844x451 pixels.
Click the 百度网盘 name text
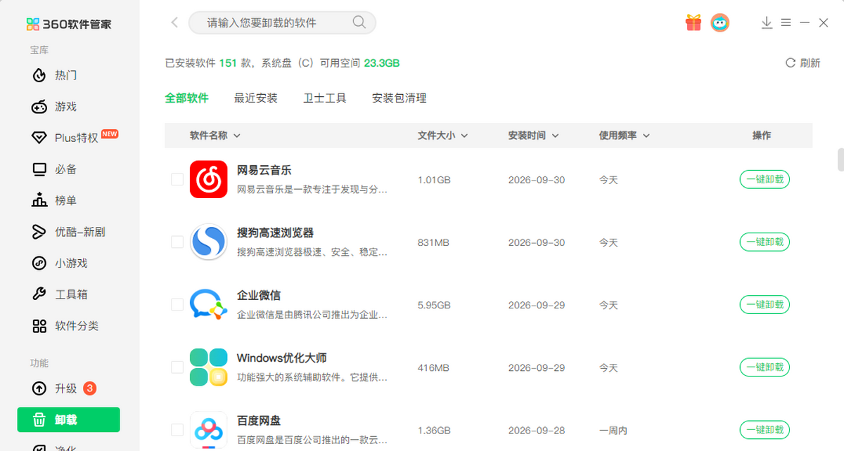259,420
